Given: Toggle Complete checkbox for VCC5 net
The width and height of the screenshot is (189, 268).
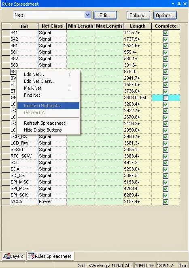Looking at the screenshot, I should point(166,202).
